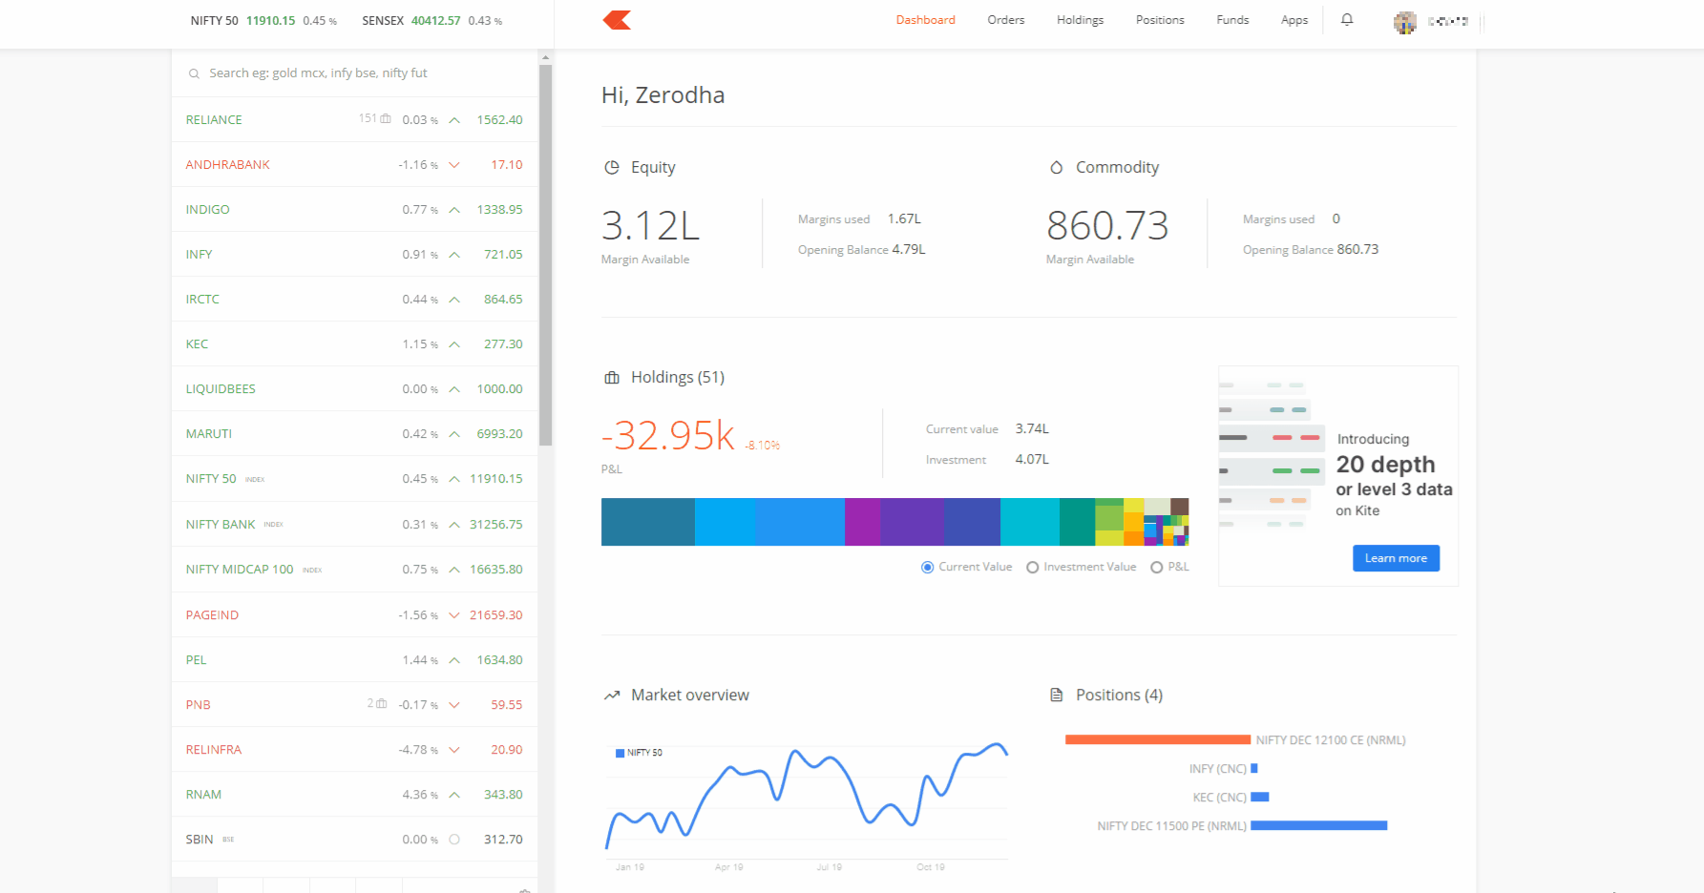Viewport: 1704px width, 893px height.
Task: Select the LIQUIDBEES watchlist row
Action: point(354,389)
